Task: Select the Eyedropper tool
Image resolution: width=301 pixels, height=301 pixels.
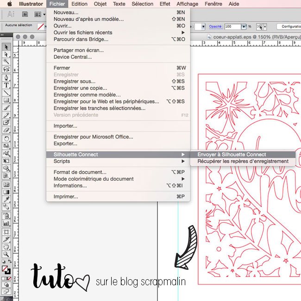Action: pos(6,199)
